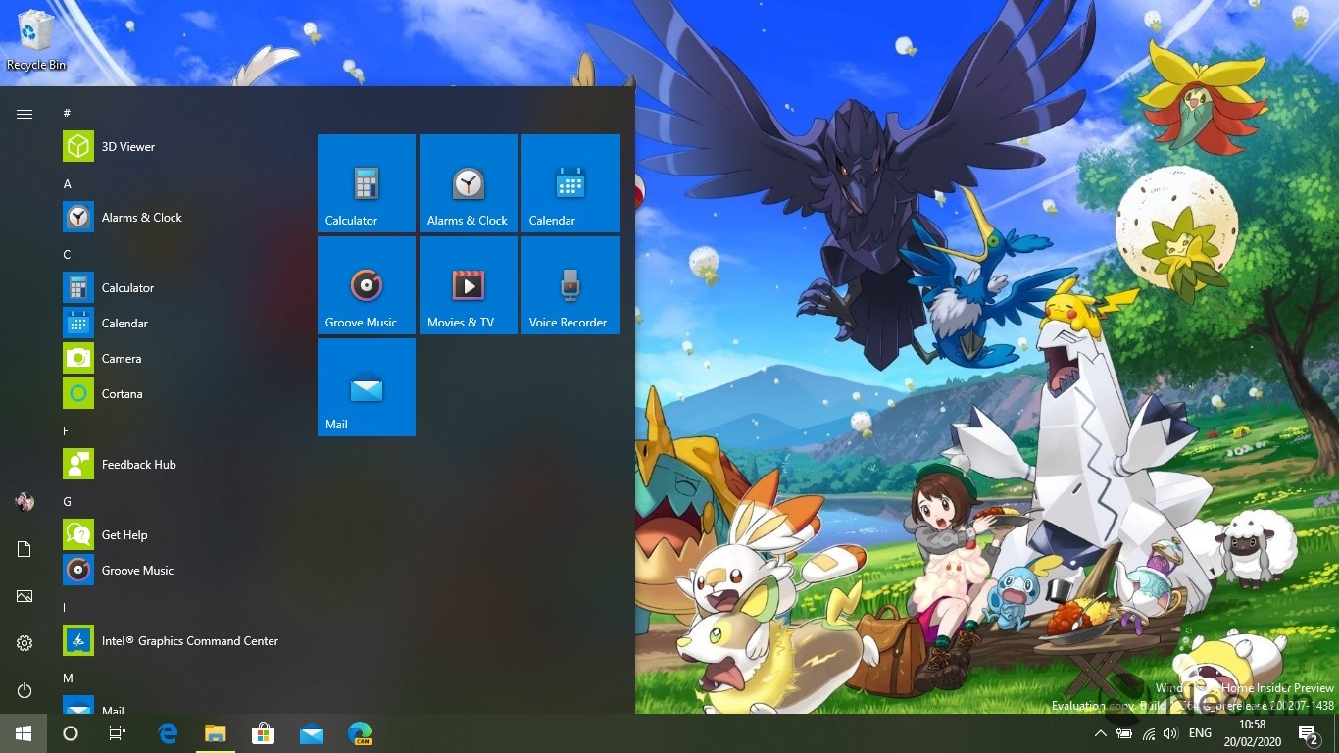Click the Windows Start button
The image size is (1339, 753).
pos(24,733)
